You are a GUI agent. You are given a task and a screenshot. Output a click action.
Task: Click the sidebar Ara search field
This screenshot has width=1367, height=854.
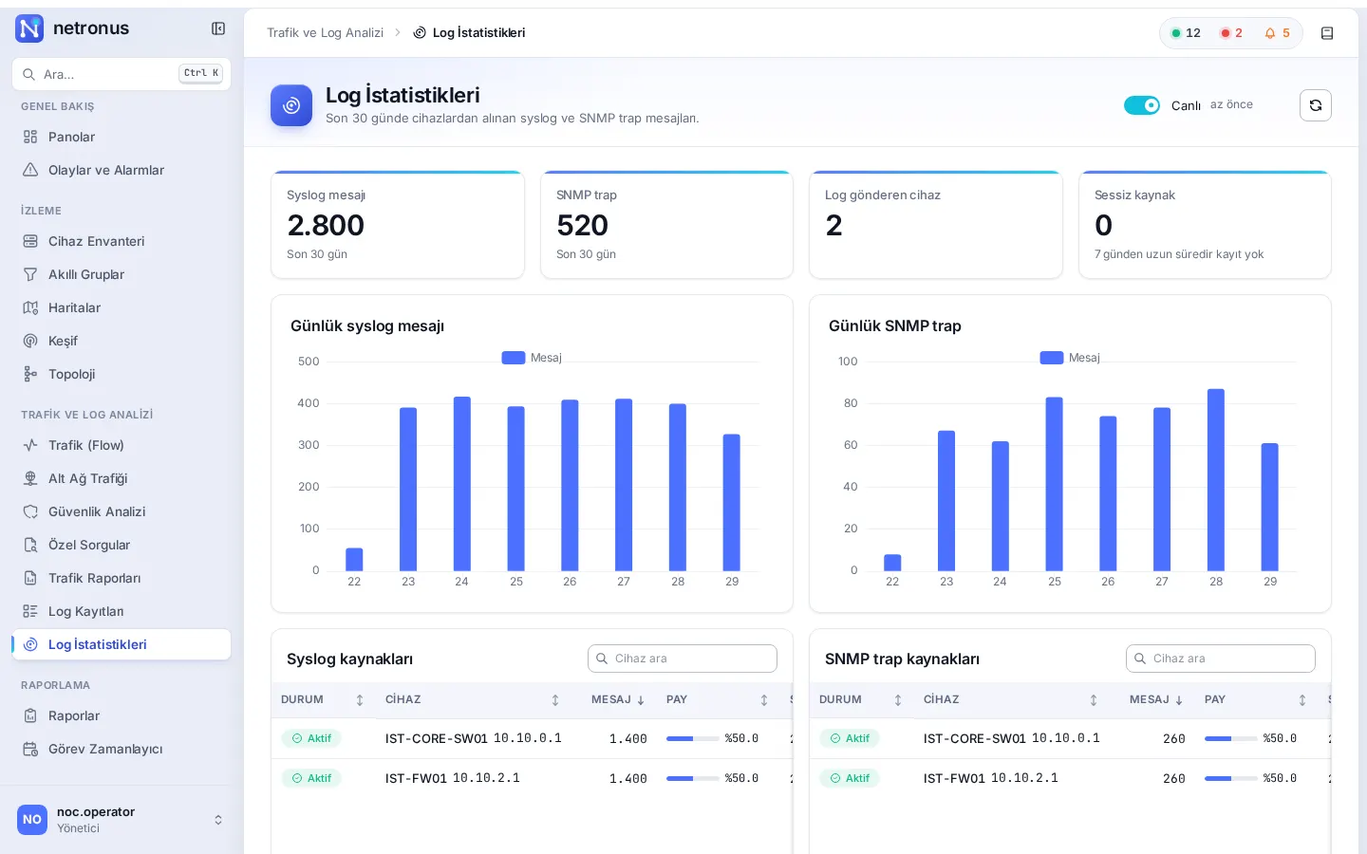[122, 74]
